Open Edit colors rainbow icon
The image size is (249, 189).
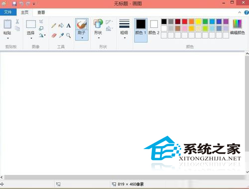click(x=237, y=24)
